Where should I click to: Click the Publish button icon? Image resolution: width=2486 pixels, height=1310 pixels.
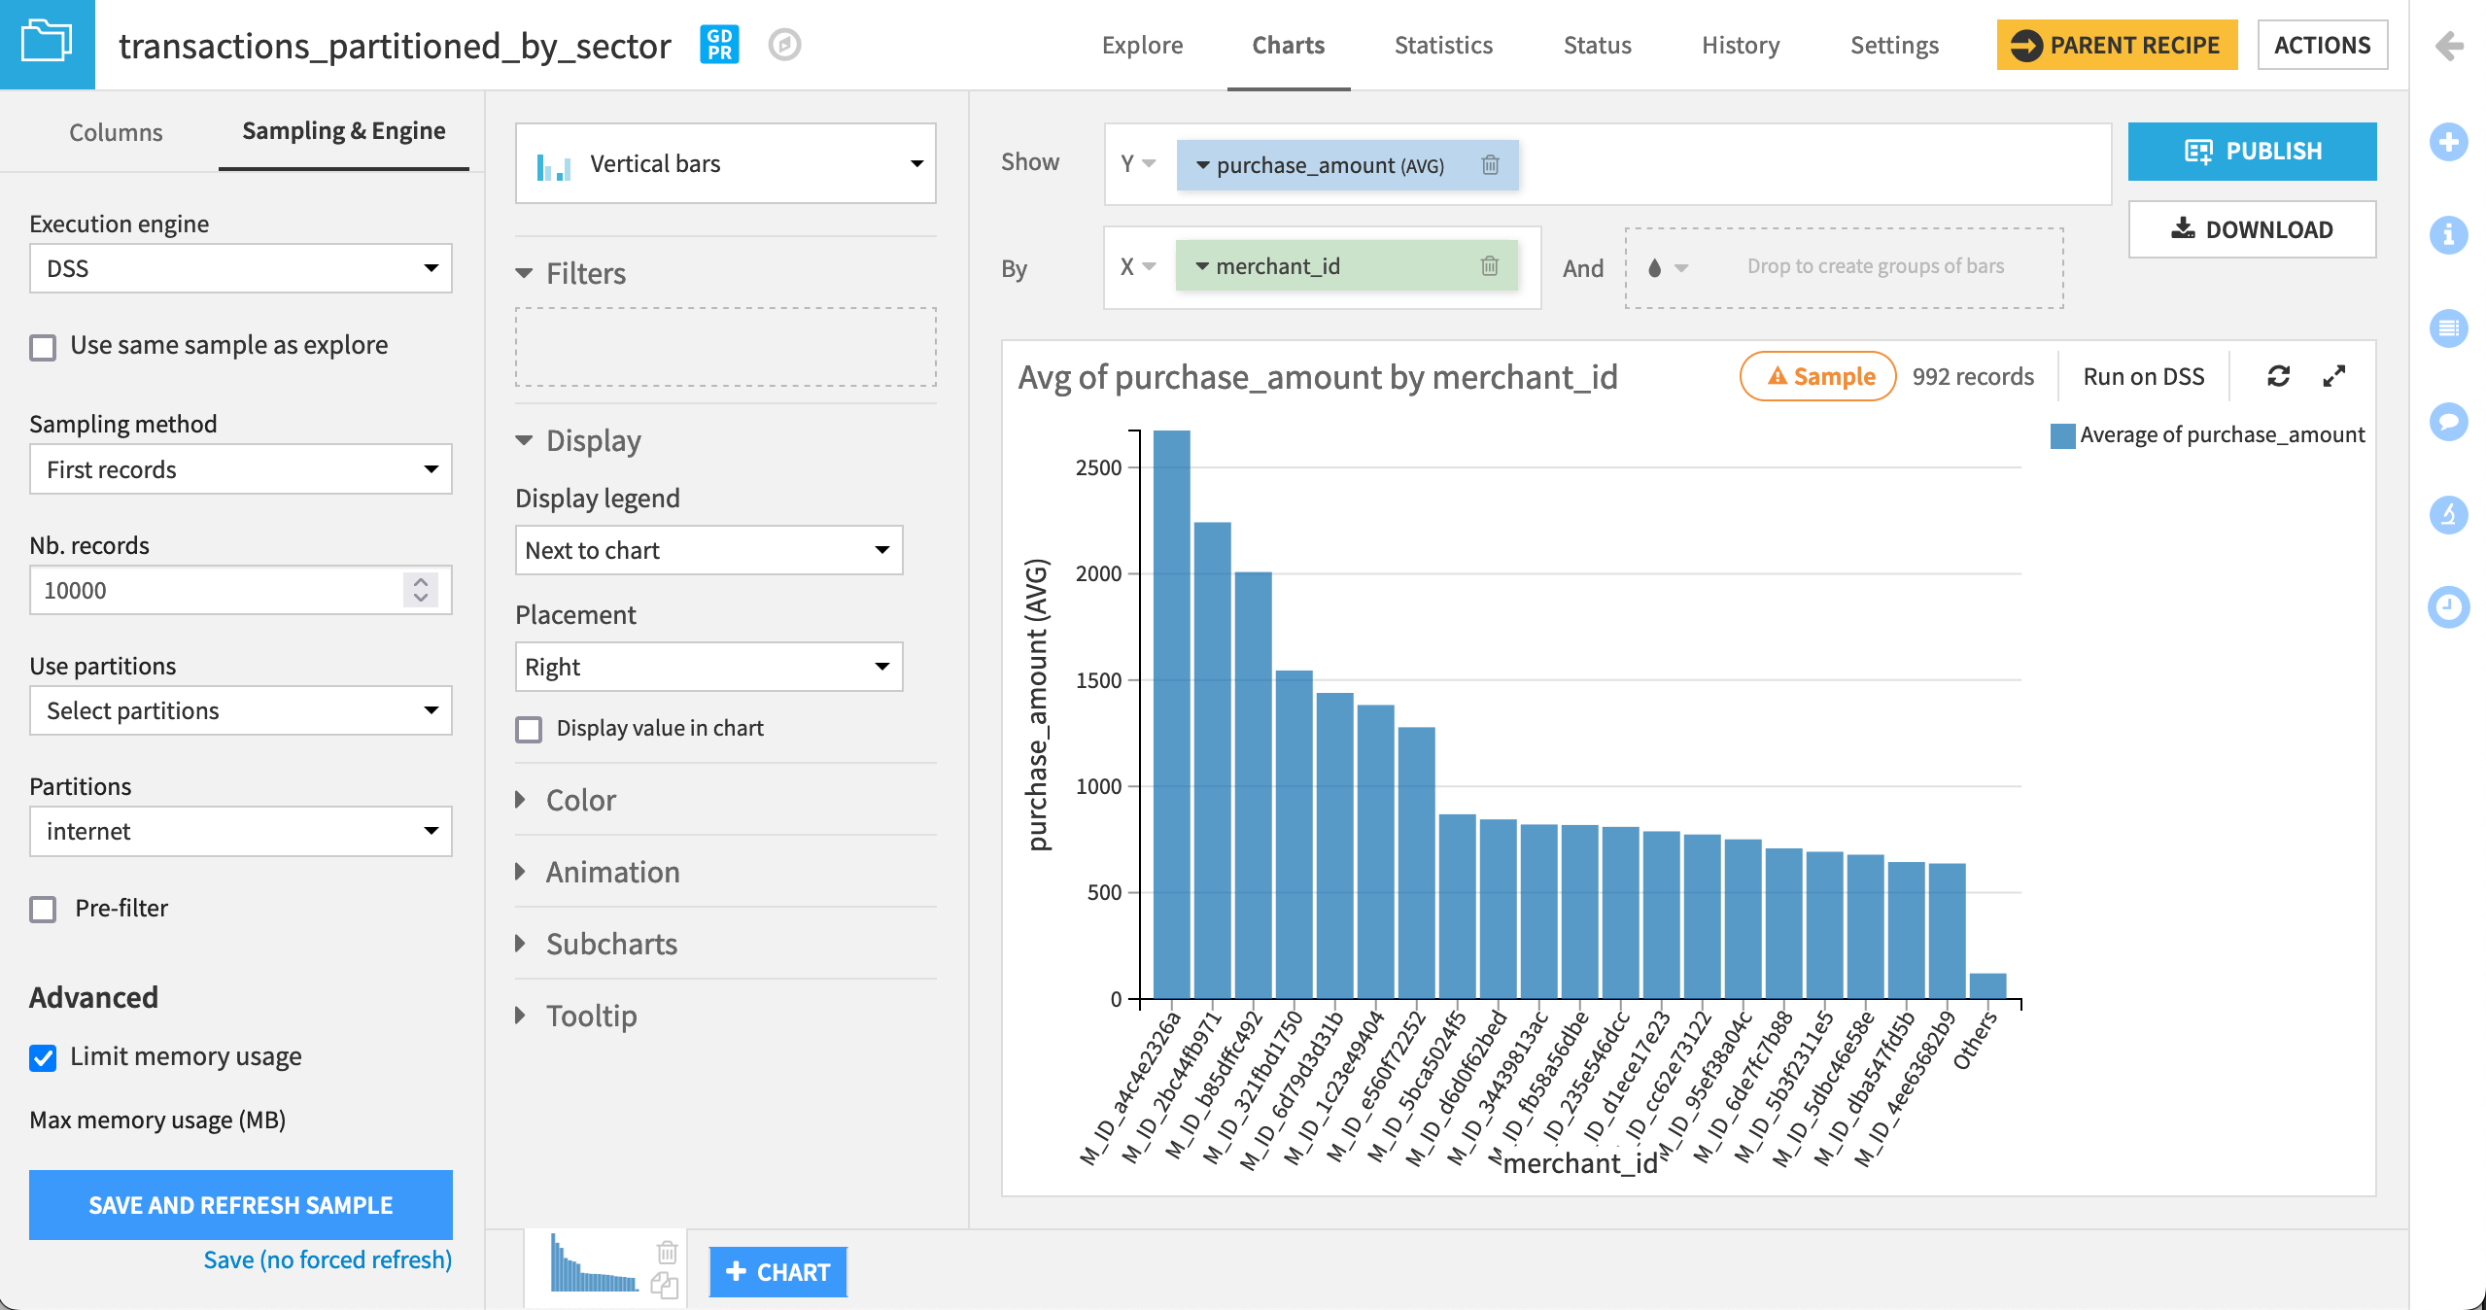[x=2196, y=152]
